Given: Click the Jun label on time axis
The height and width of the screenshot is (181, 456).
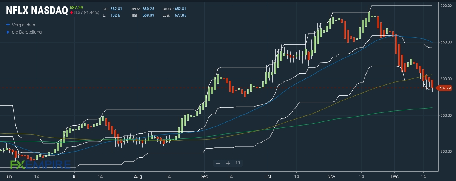Looking at the screenshot, I should click(x=8, y=176).
